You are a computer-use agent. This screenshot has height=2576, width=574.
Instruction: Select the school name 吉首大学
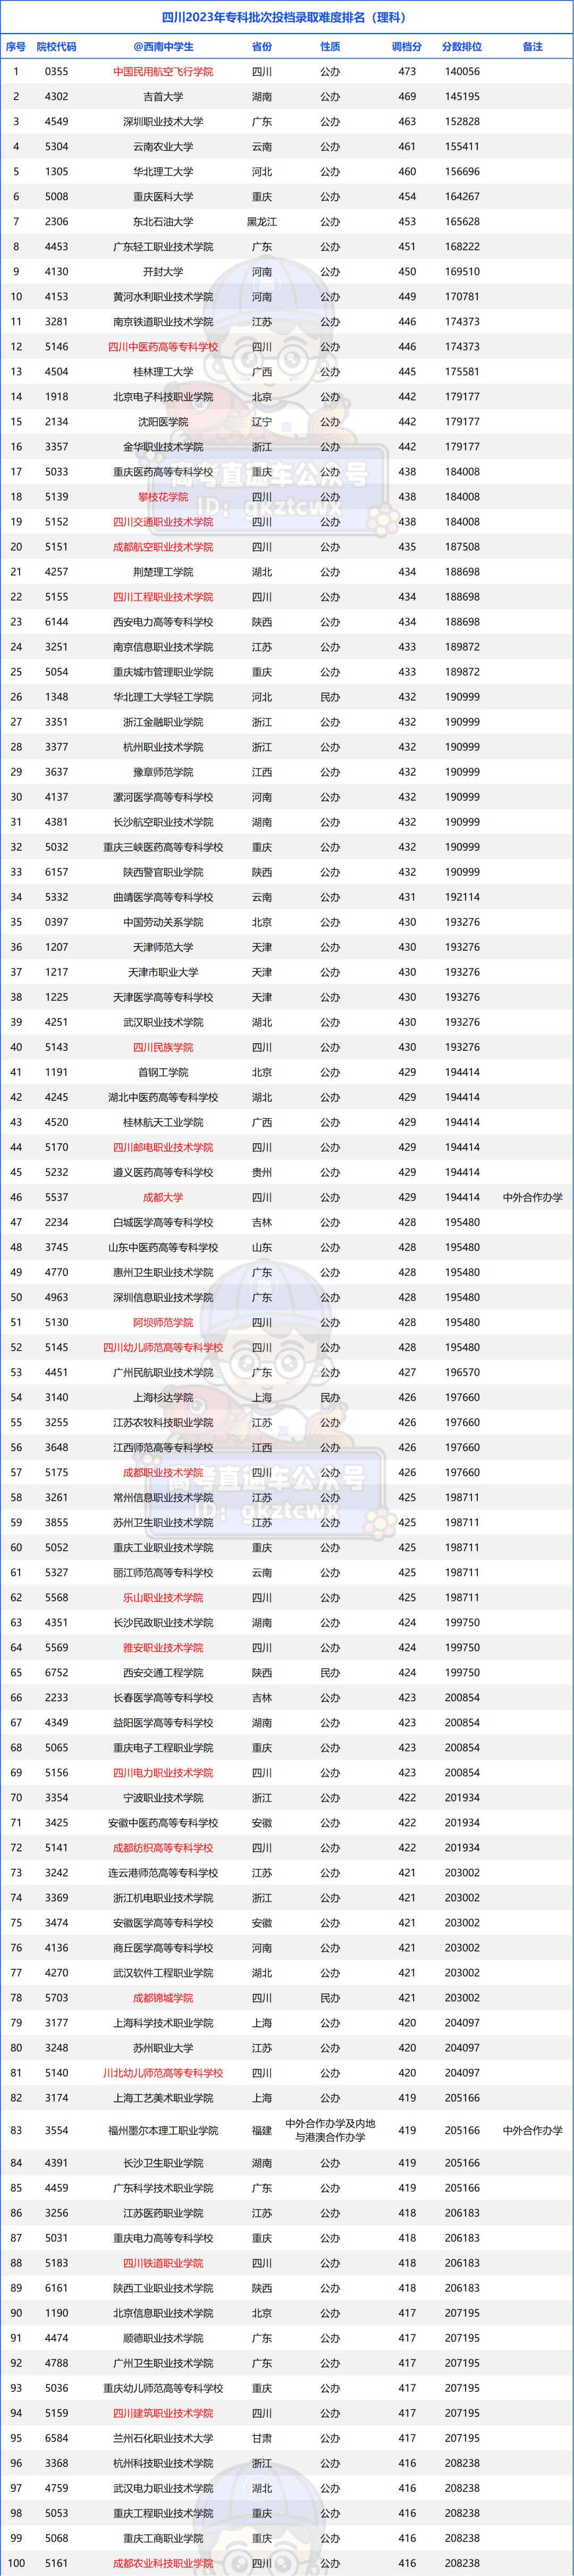click(163, 97)
